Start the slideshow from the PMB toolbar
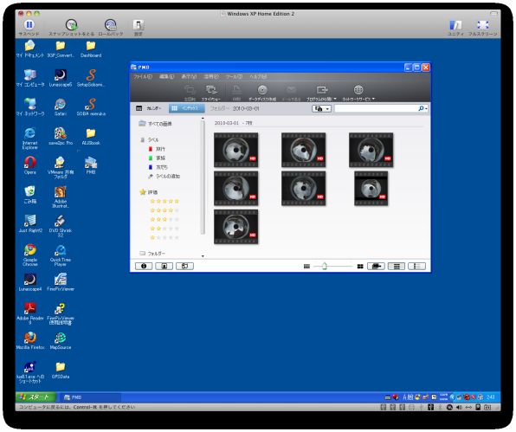 [211, 93]
